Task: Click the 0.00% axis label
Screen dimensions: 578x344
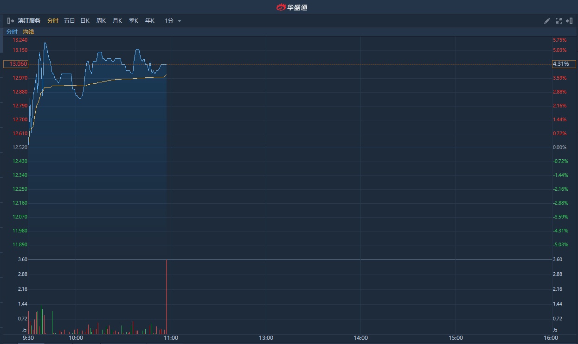Action: (559, 147)
